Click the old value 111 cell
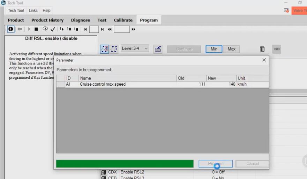This screenshot has width=307, height=179. click(191, 84)
